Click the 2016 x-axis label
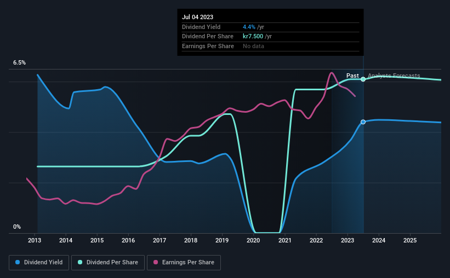The width and height of the screenshot is (450, 278). (x=128, y=240)
